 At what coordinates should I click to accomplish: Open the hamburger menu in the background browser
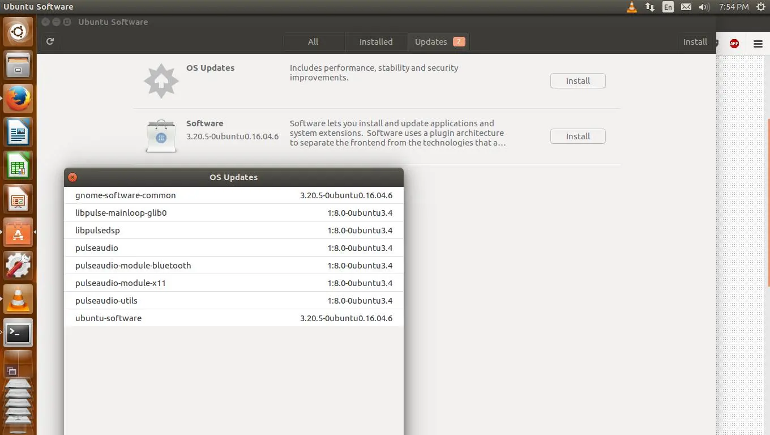tap(758, 44)
